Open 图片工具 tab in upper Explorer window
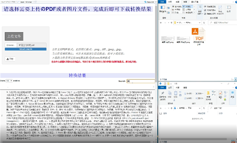 pyautogui.click(x=195, y=2)
